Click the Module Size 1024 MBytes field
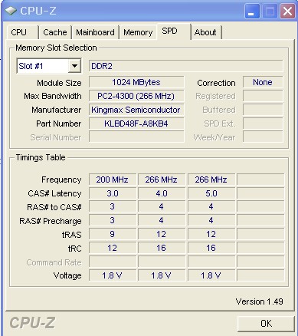Viewport: 298px width, 336px height. coord(136,82)
